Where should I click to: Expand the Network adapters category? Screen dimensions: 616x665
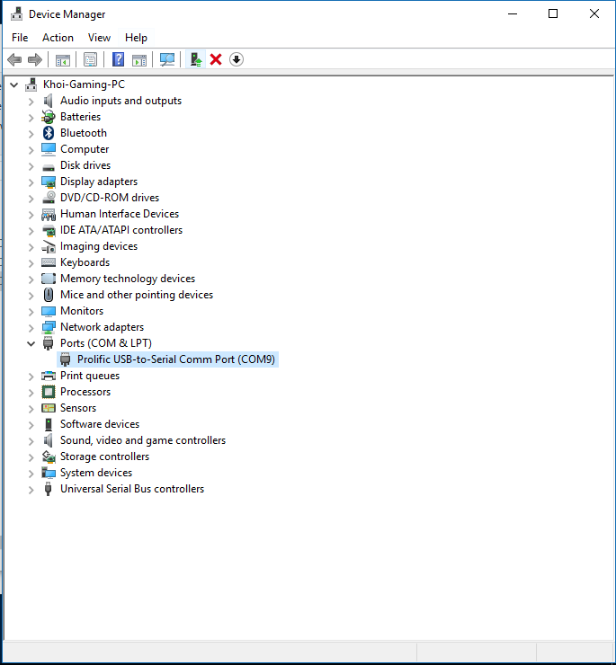31,328
